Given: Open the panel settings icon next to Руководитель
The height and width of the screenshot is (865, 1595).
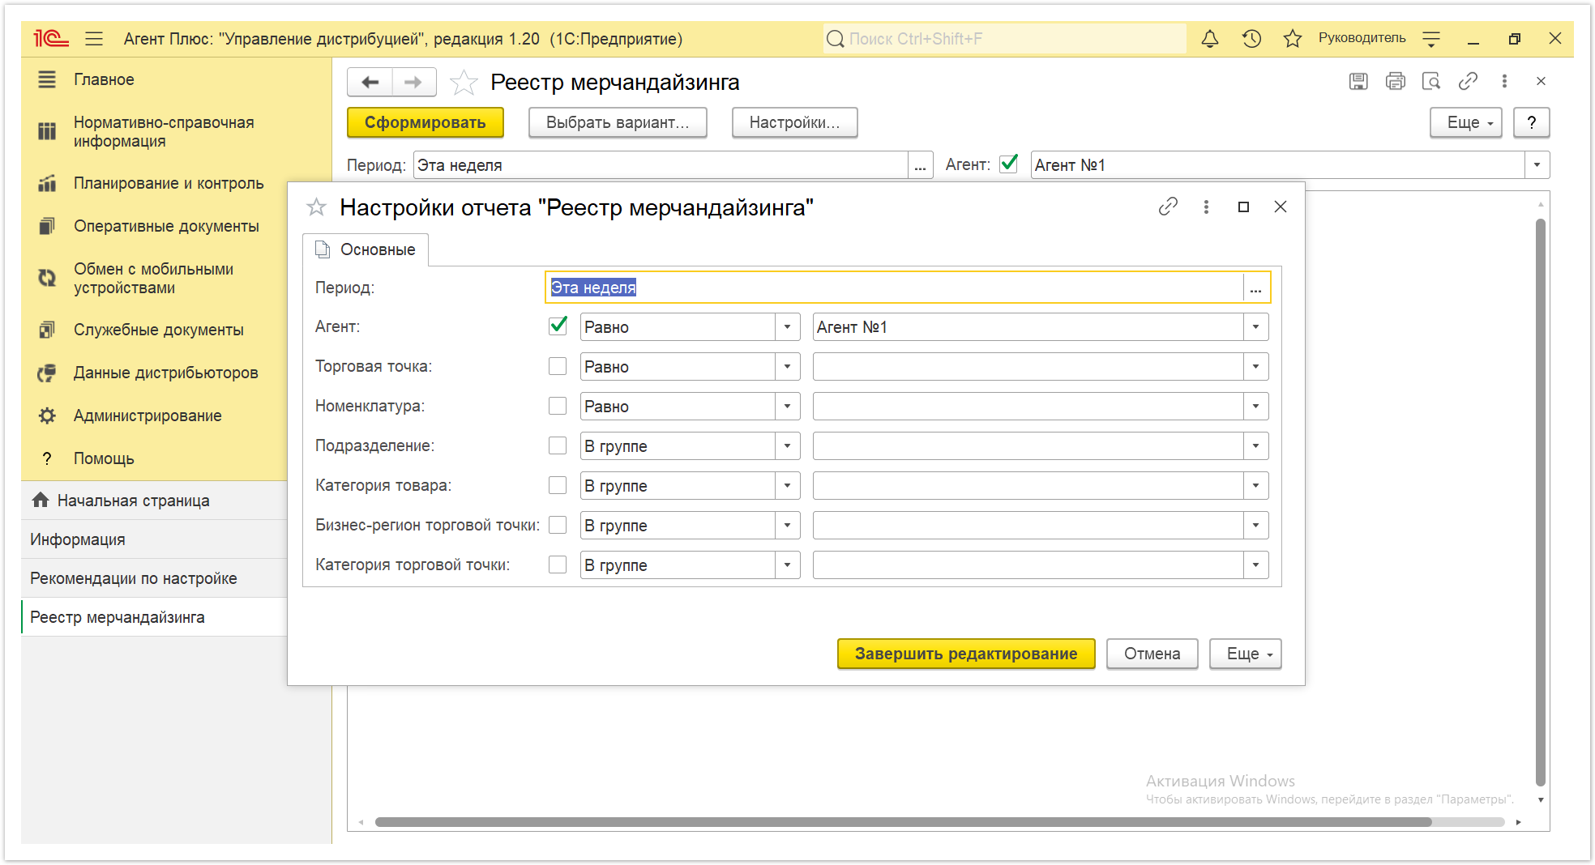Looking at the screenshot, I should click(x=1431, y=39).
